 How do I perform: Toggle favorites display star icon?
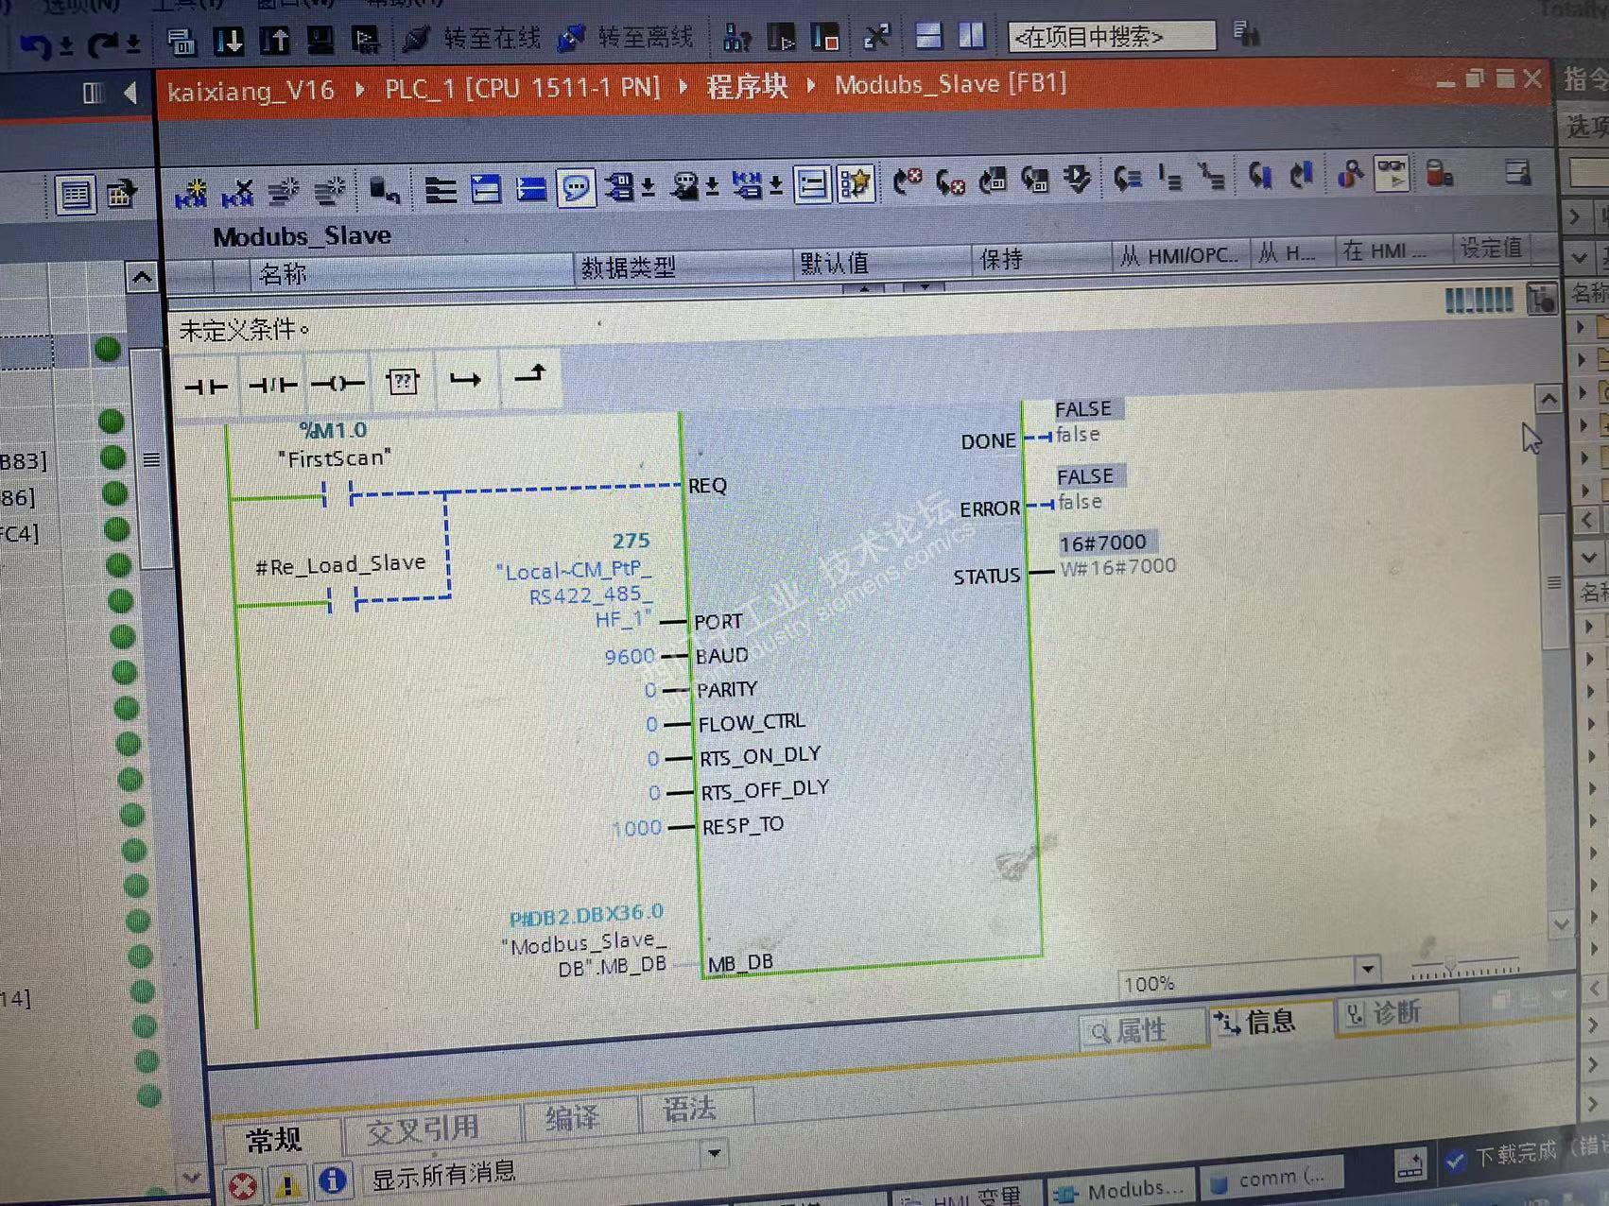pos(855,183)
